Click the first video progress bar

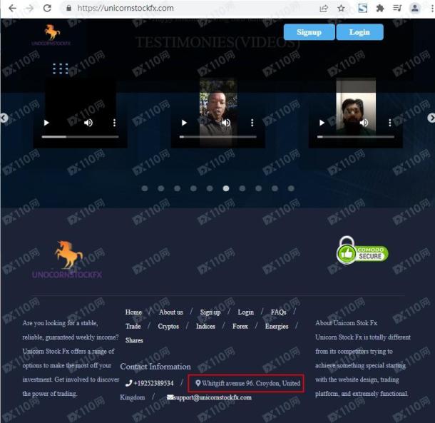80,137
